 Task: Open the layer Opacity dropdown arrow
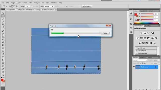coord(159,60)
